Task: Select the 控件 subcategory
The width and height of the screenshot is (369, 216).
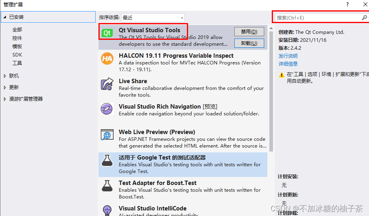Action: click(x=17, y=38)
